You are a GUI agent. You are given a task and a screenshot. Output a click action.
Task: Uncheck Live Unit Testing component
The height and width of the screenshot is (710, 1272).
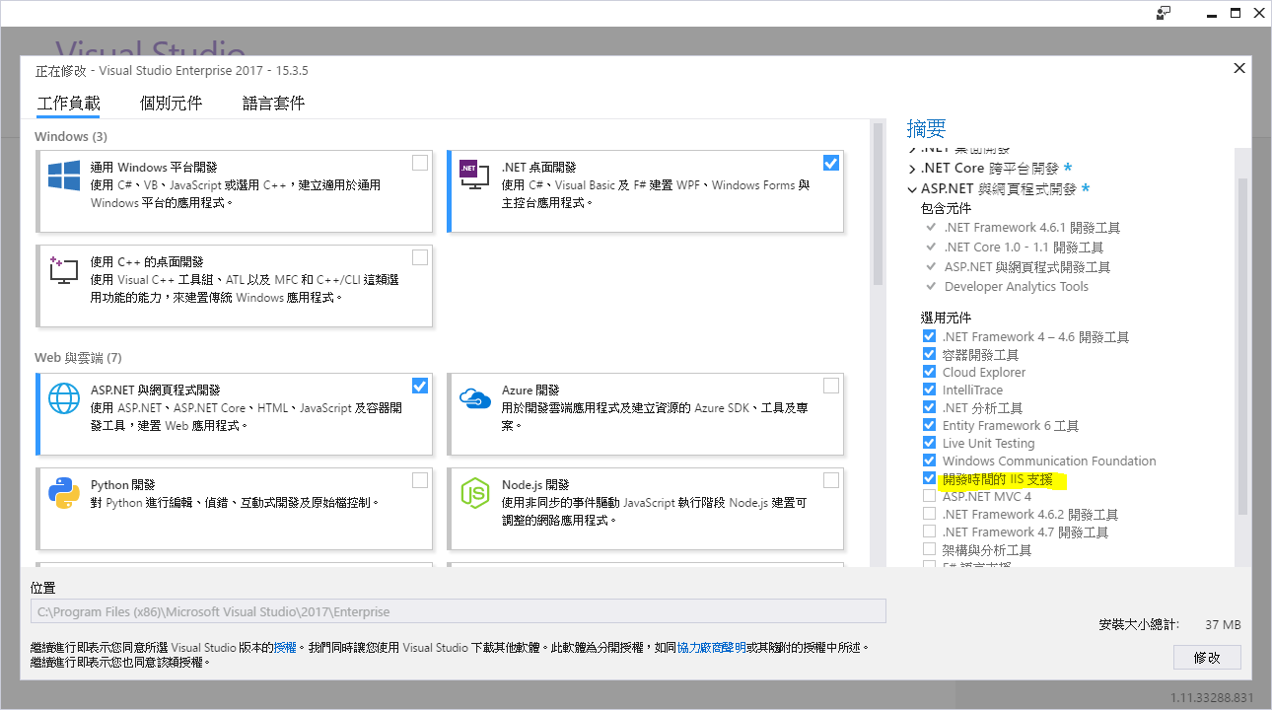tap(929, 443)
